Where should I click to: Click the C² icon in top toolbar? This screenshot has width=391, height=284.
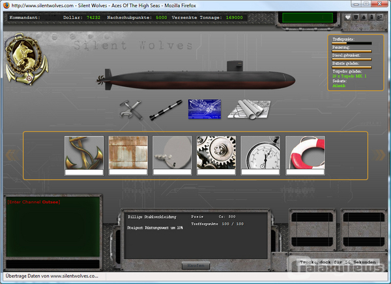tap(380, 18)
